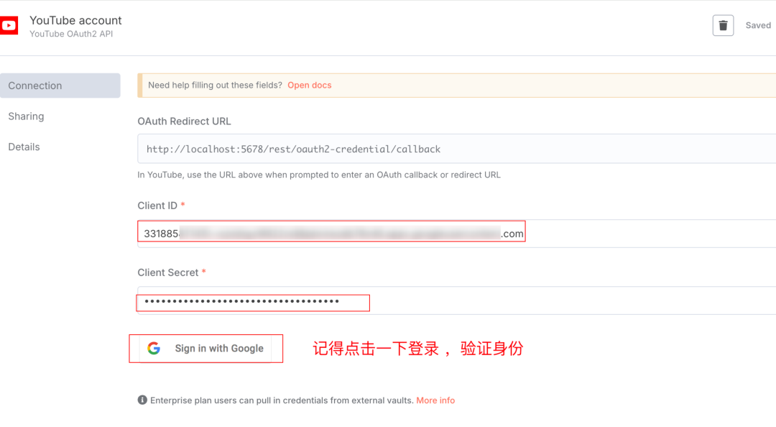This screenshot has width=776, height=427.
Task: Switch to the Details tab
Action: click(24, 147)
